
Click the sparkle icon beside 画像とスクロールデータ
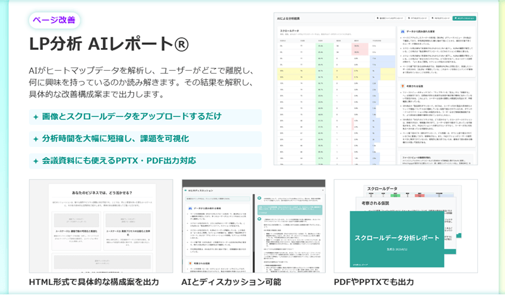coord(36,117)
